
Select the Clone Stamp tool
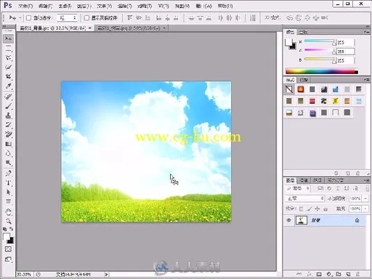pos(9,116)
